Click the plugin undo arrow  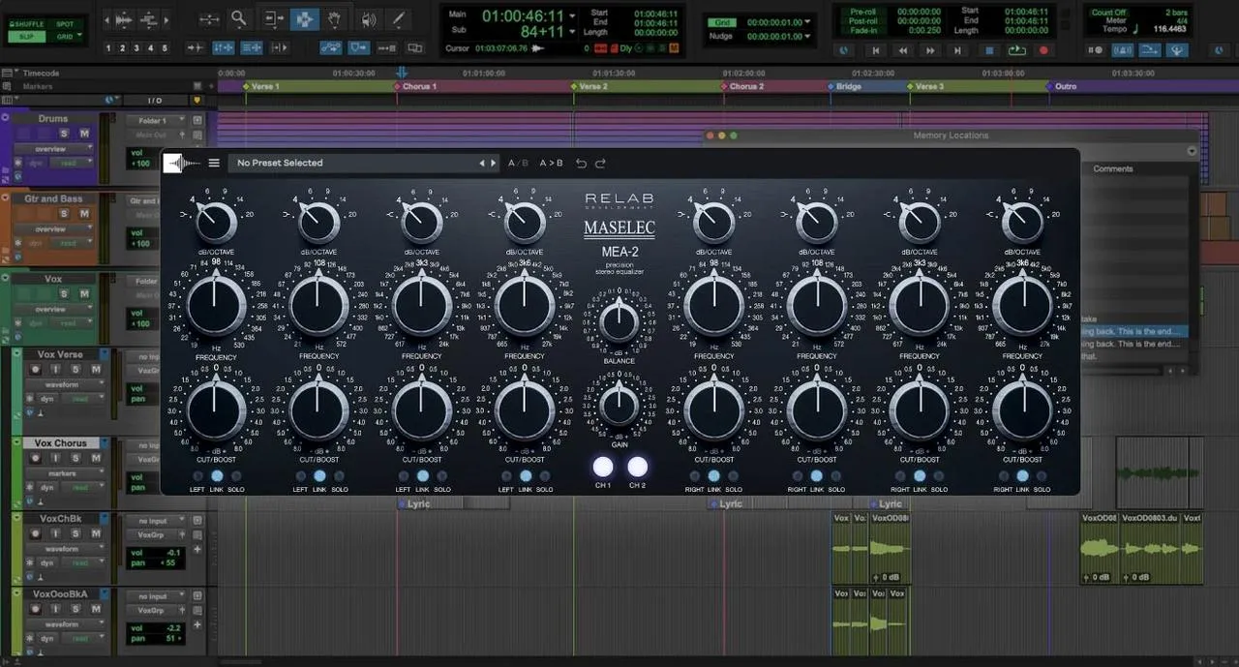pos(581,164)
